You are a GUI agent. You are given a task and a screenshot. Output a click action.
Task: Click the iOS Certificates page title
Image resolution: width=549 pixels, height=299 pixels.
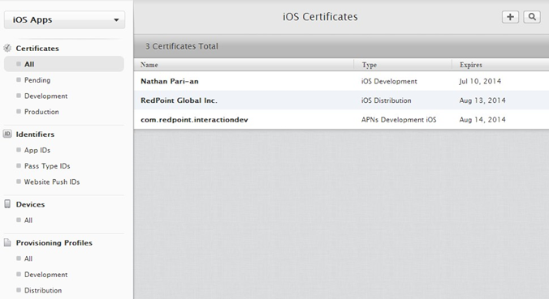tap(320, 17)
